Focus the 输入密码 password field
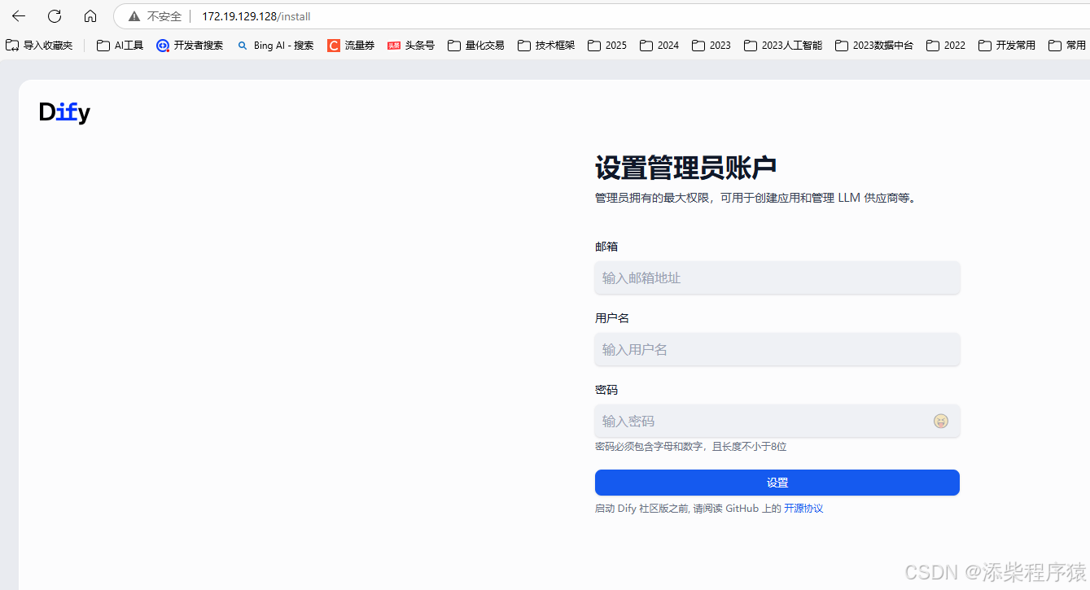 [777, 421]
